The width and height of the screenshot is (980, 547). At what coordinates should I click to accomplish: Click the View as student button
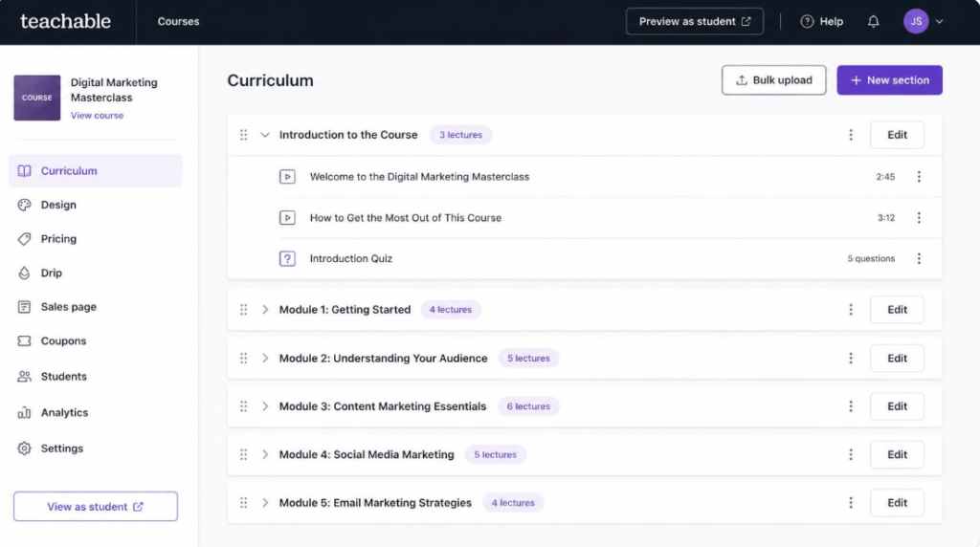tap(96, 507)
